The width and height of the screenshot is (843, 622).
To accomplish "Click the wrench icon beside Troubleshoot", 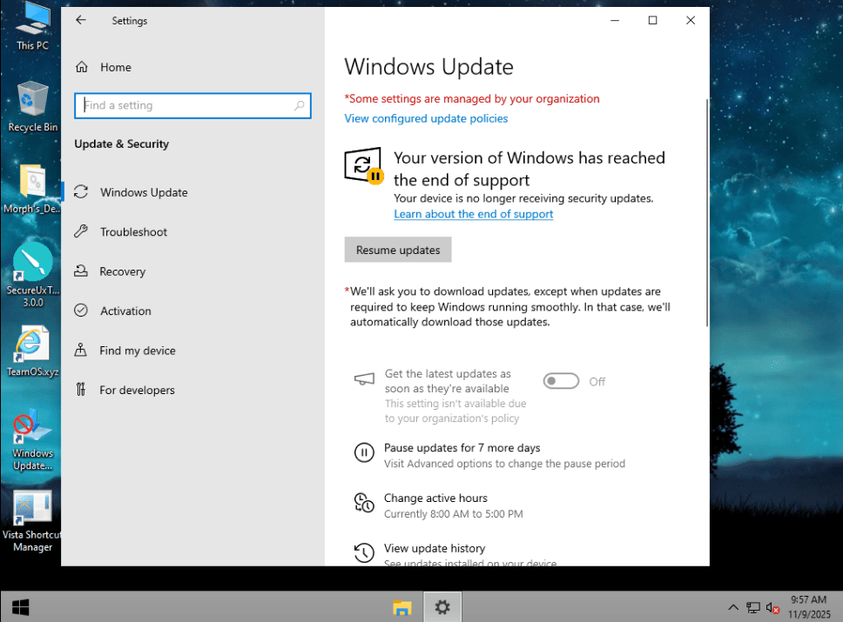I will (81, 231).
